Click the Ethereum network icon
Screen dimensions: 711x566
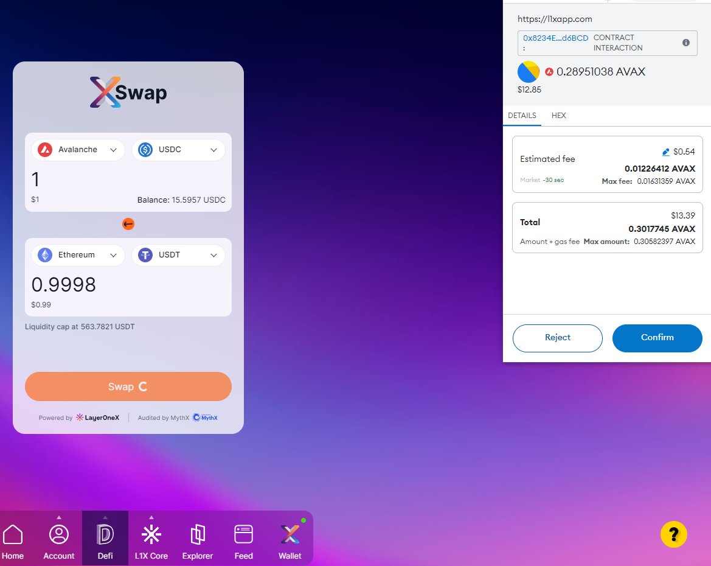(x=45, y=255)
